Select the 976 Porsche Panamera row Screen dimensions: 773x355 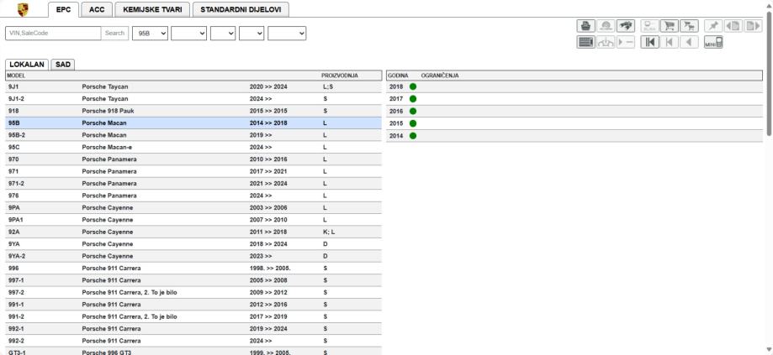(x=193, y=196)
